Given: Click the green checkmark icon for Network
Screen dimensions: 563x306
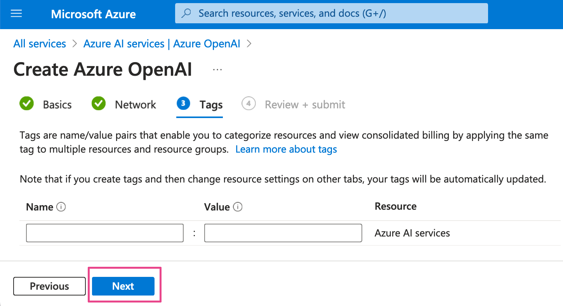Looking at the screenshot, I should coord(99,104).
